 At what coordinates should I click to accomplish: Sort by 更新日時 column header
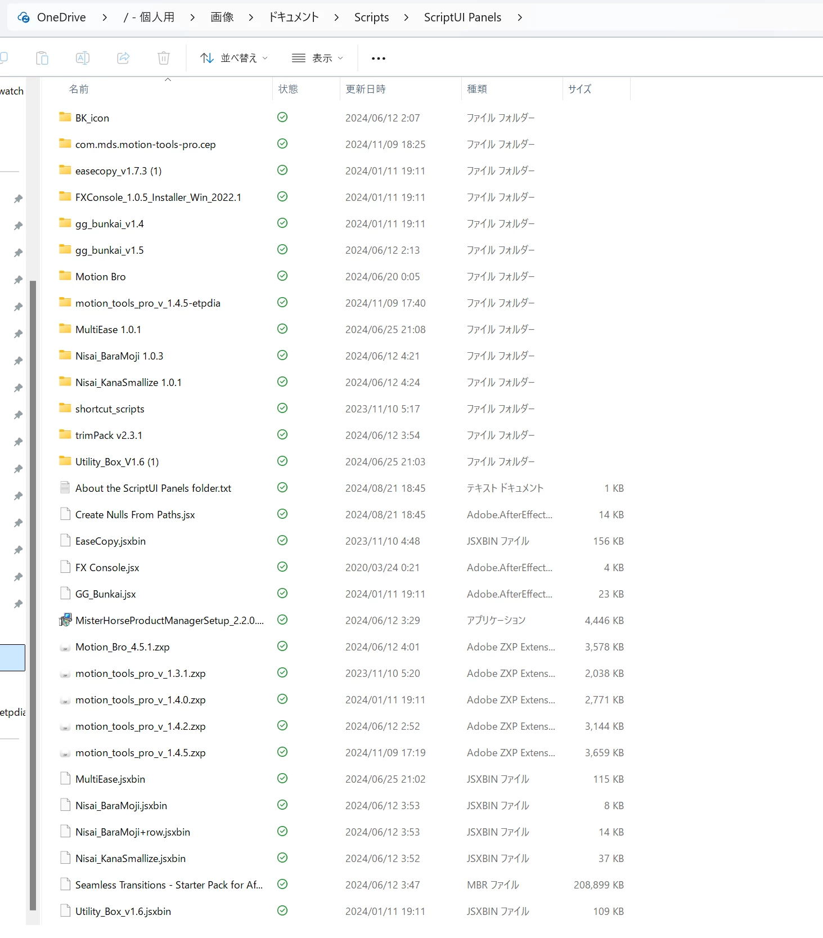tap(366, 89)
